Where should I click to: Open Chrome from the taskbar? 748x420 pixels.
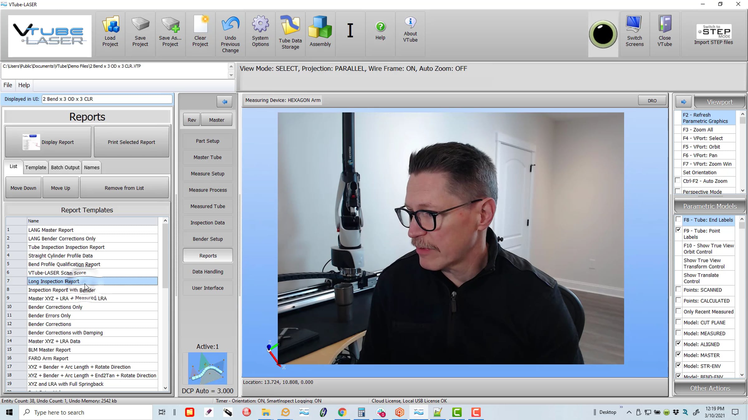click(x=342, y=412)
